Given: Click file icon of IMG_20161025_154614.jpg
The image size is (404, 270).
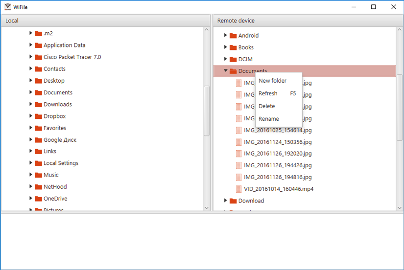Looking at the screenshot, I should (239, 130).
